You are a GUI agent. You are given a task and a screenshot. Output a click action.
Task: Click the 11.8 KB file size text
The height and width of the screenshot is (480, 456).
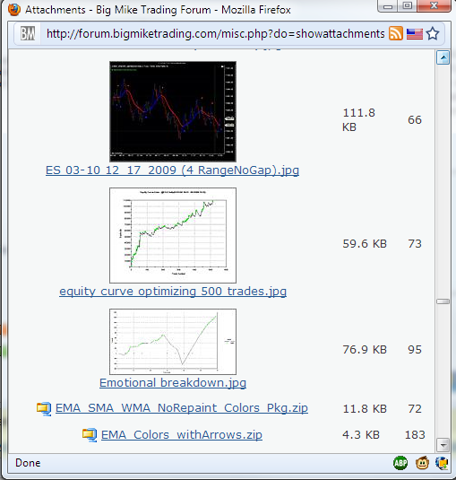click(x=365, y=409)
